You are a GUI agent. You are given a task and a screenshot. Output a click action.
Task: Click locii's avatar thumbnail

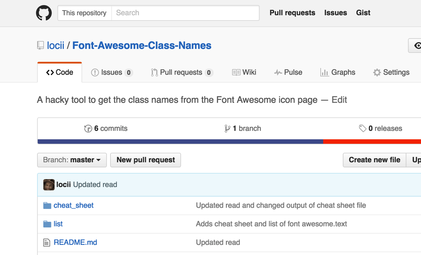49,185
